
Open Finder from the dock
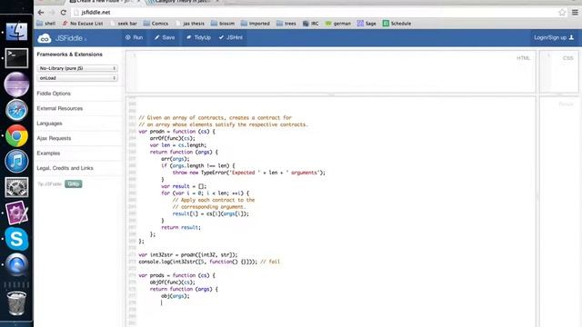coord(16,32)
